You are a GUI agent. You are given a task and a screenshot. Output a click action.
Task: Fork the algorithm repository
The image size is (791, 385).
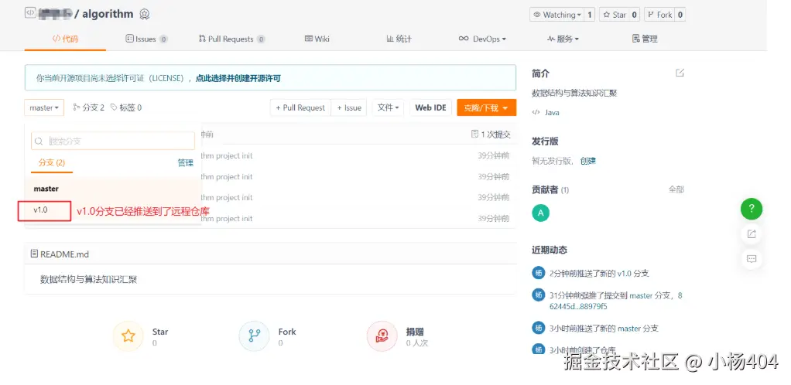tap(659, 15)
